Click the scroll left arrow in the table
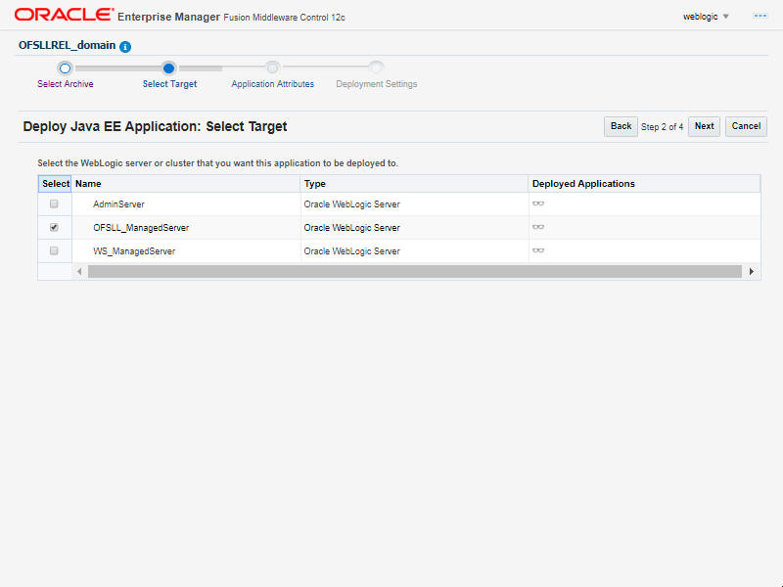Screen dimensions: 783x587 click(79, 272)
